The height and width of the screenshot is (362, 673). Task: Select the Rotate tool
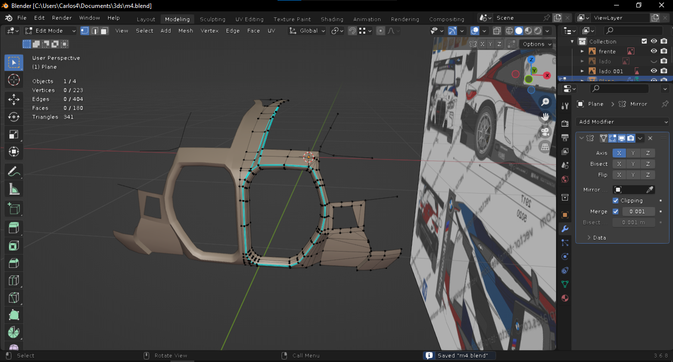[14, 117]
